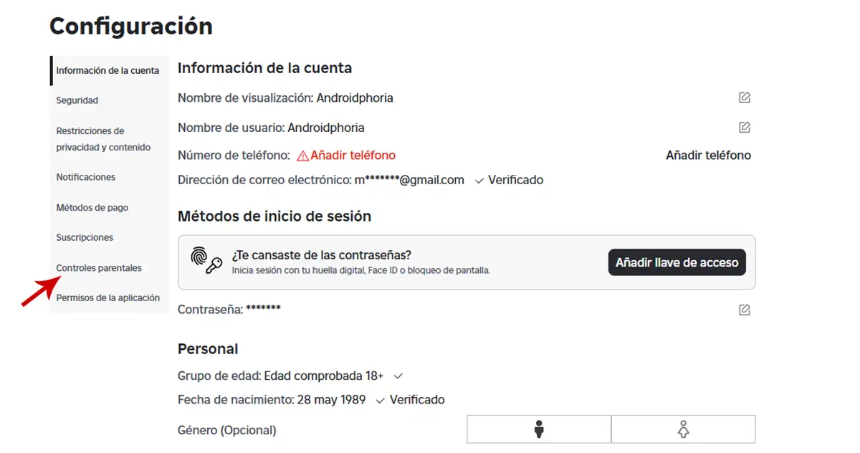Open the Seguridad settings tab
The width and height of the screenshot is (860, 453).
[77, 100]
